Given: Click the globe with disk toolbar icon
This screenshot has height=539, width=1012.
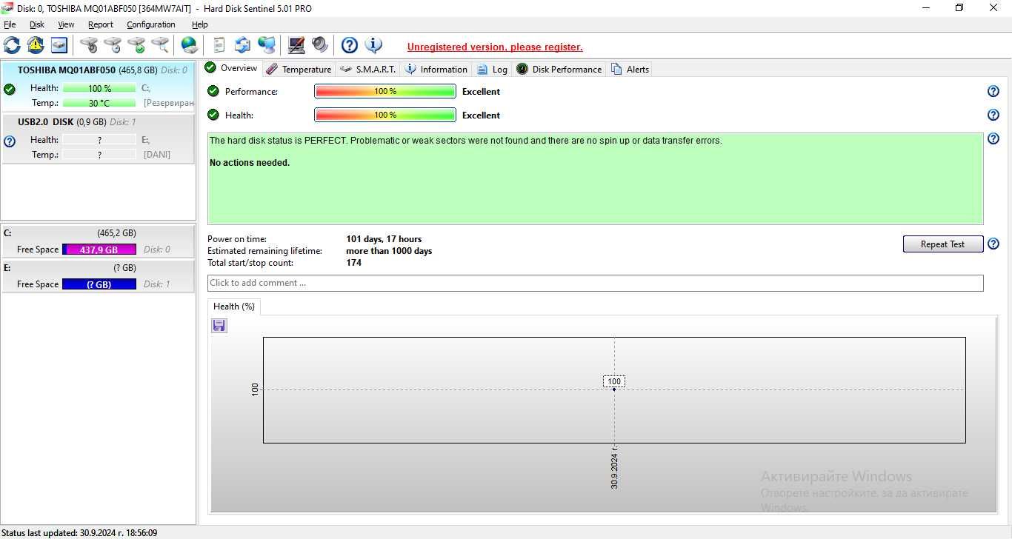Looking at the screenshot, I should tap(190, 45).
